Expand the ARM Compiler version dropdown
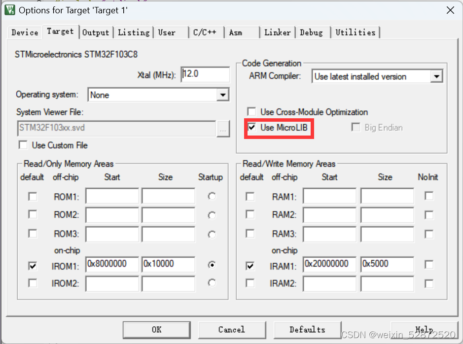 coord(436,76)
